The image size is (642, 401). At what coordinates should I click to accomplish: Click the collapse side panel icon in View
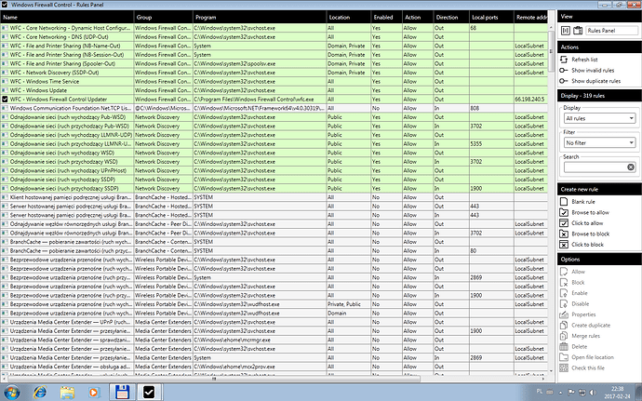click(x=566, y=31)
